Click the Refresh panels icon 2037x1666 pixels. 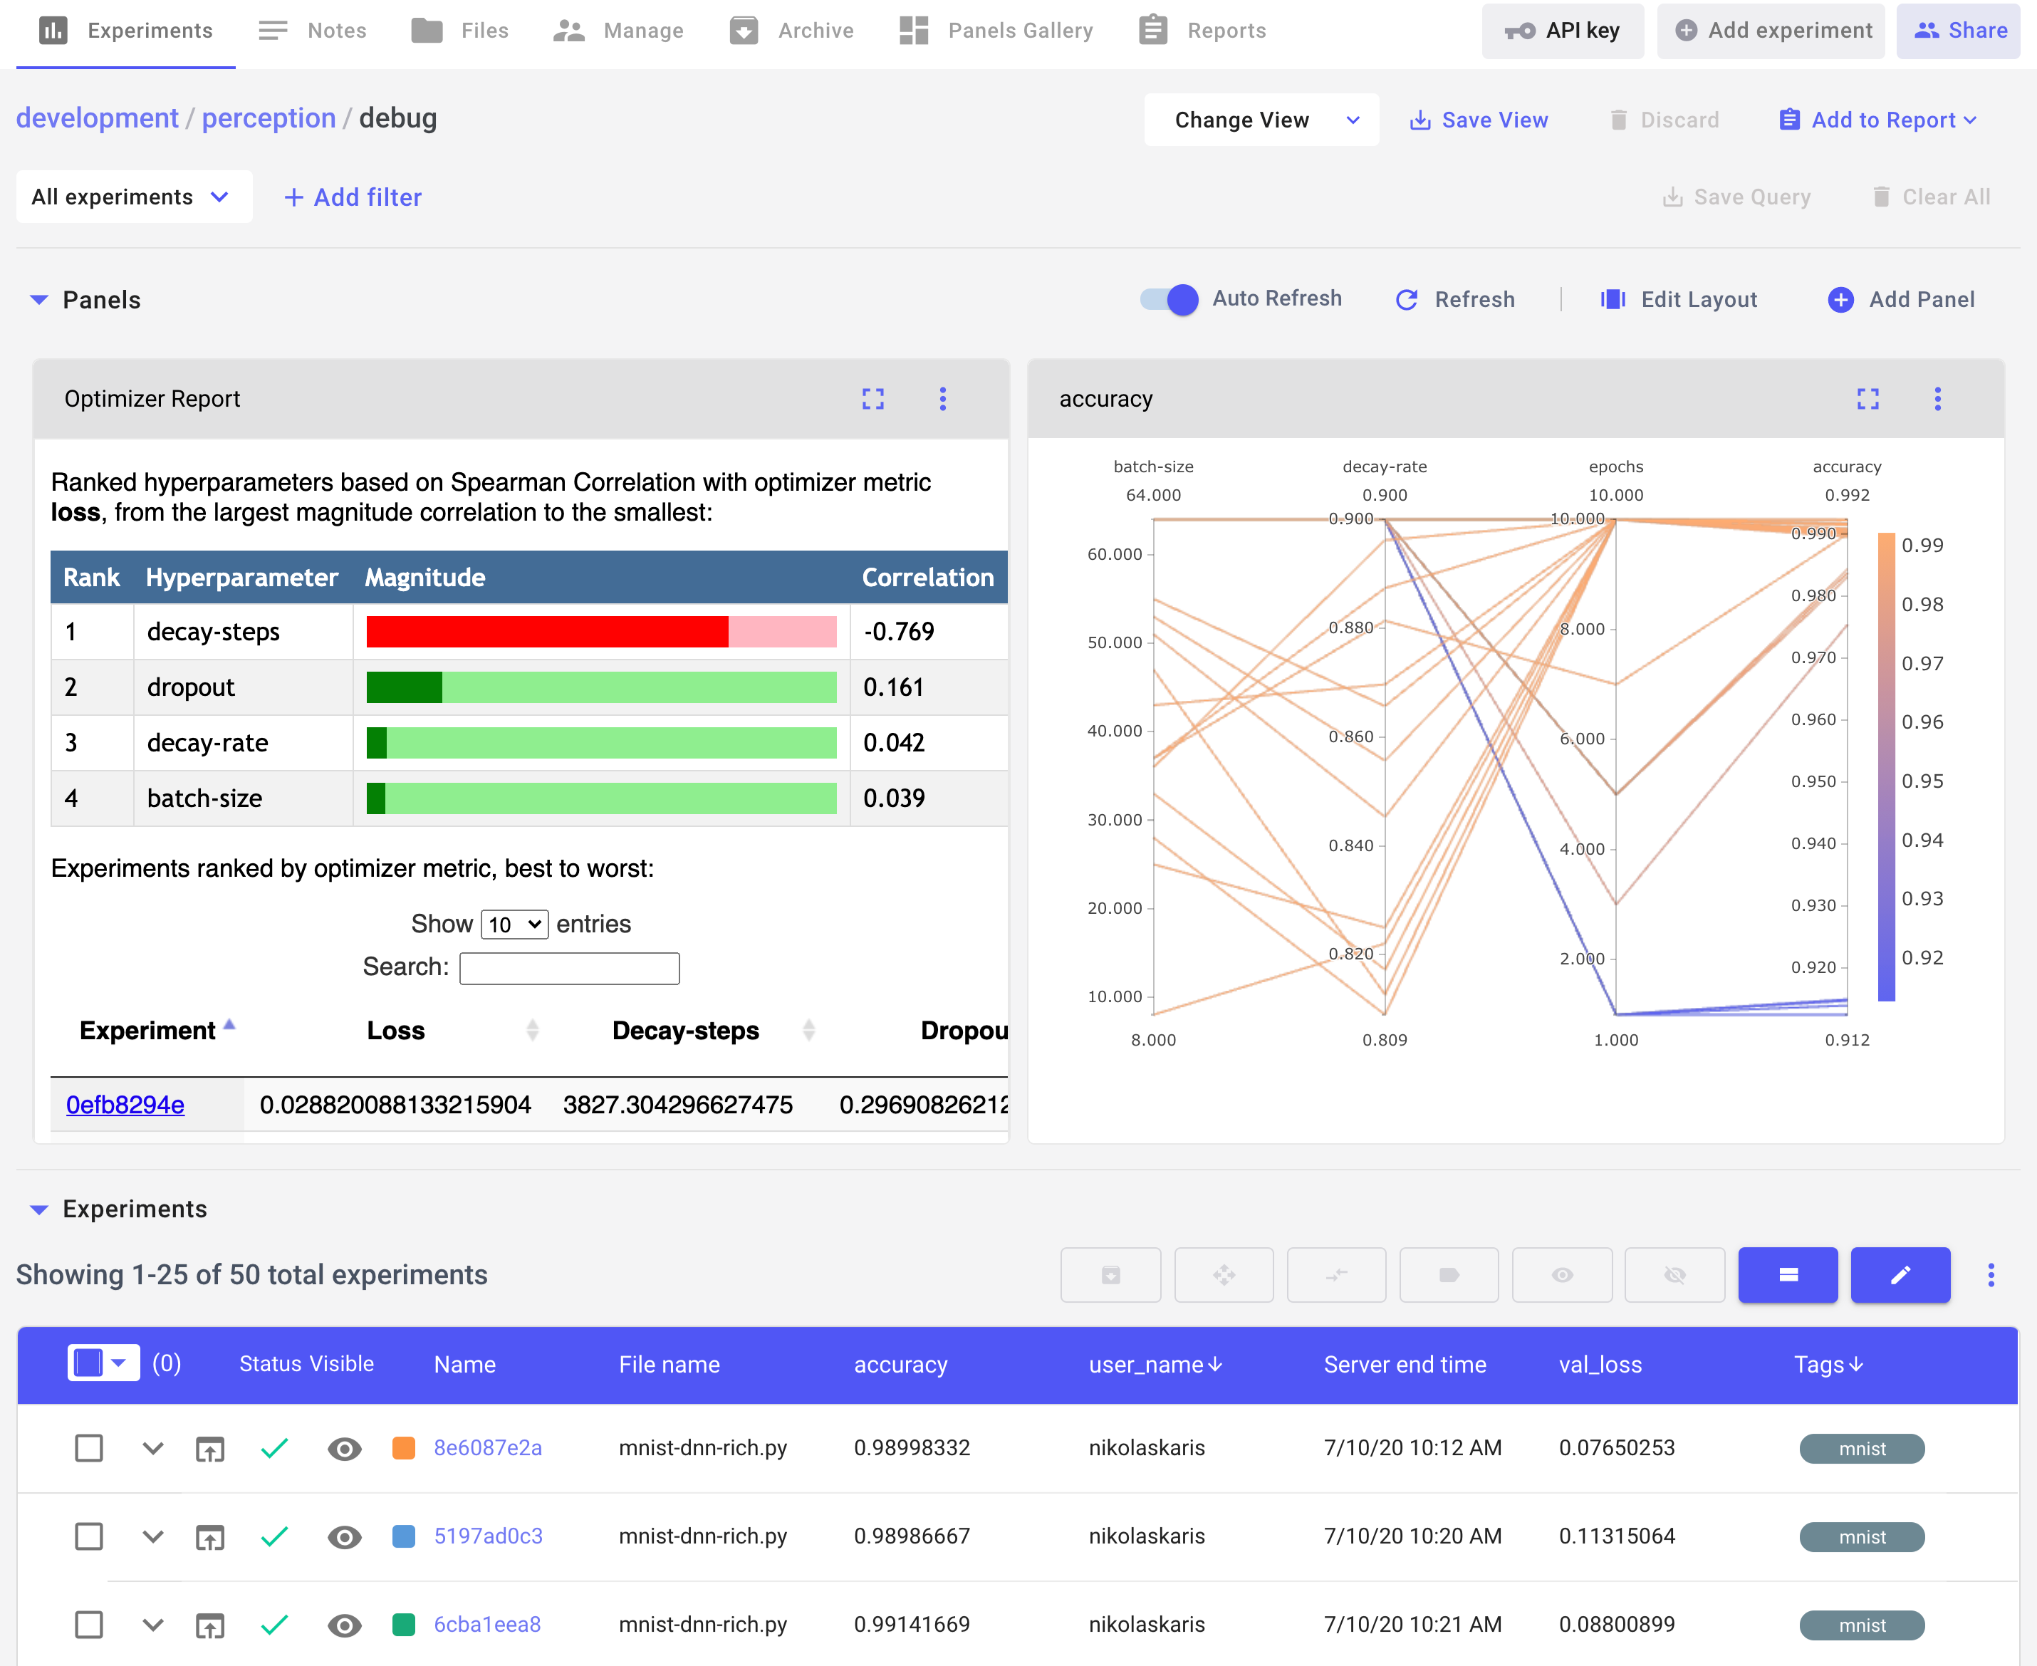pyautogui.click(x=1407, y=299)
